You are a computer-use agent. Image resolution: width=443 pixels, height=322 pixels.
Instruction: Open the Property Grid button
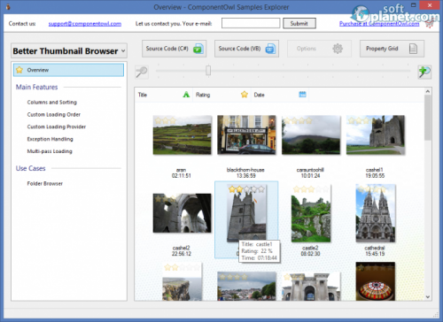[392, 49]
